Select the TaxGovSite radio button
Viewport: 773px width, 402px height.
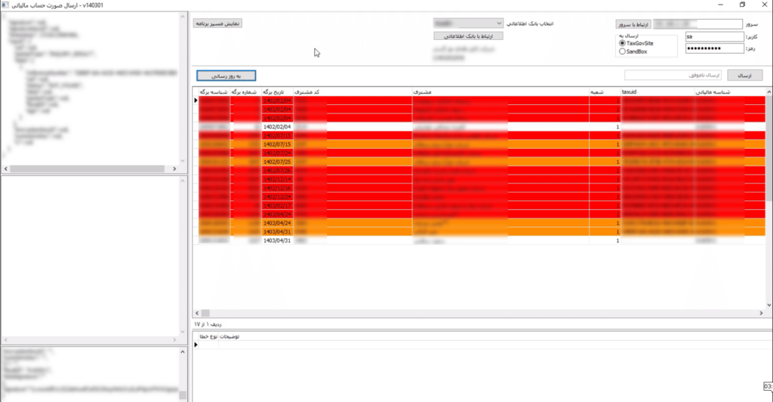tap(622, 43)
